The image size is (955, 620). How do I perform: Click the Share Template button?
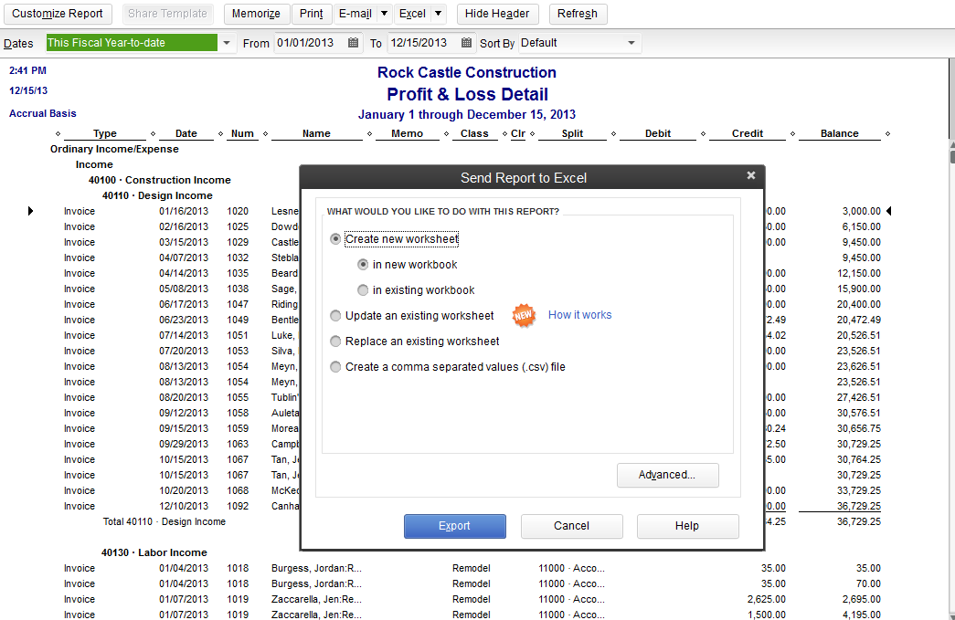[167, 14]
